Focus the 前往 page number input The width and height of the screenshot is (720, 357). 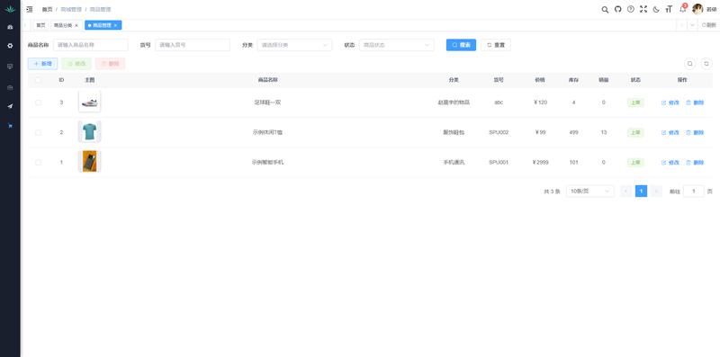point(694,192)
